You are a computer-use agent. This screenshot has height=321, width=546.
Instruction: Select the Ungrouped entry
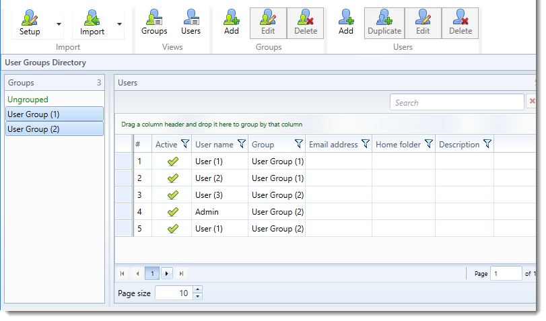point(28,100)
